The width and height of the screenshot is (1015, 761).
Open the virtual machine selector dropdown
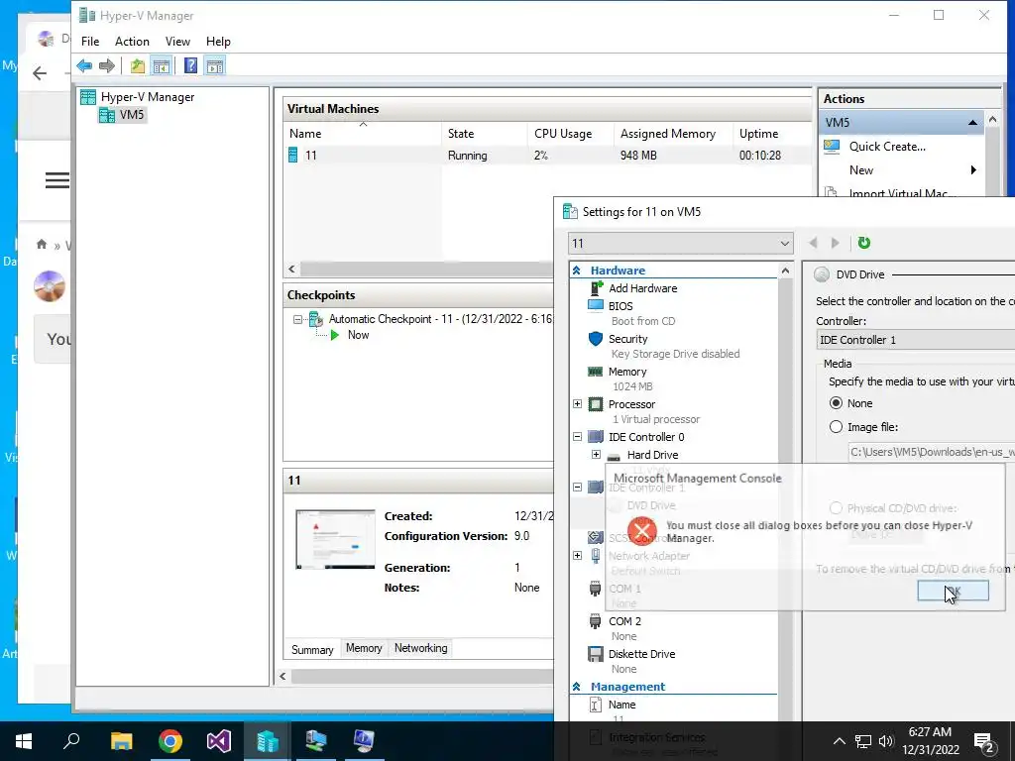pyautogui.click(x=680, y=244)
